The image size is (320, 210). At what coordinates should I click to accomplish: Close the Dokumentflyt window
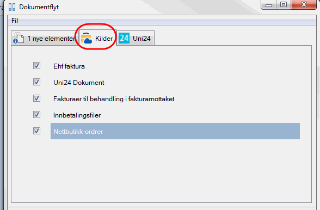pos(304,4)
